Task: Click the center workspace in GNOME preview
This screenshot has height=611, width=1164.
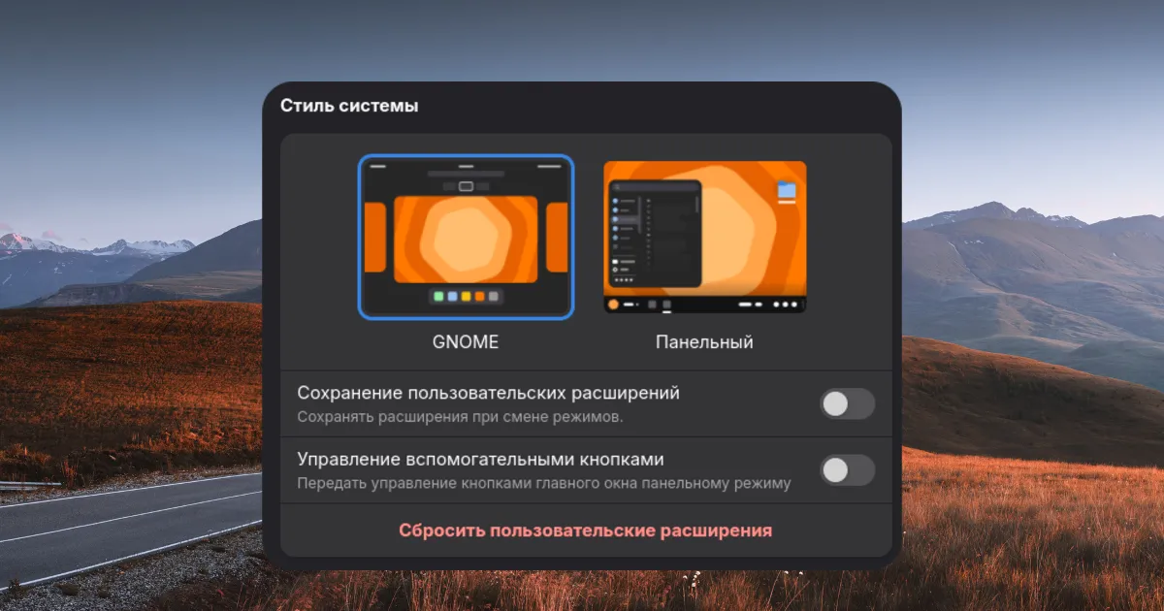Action: pos(466,239)
